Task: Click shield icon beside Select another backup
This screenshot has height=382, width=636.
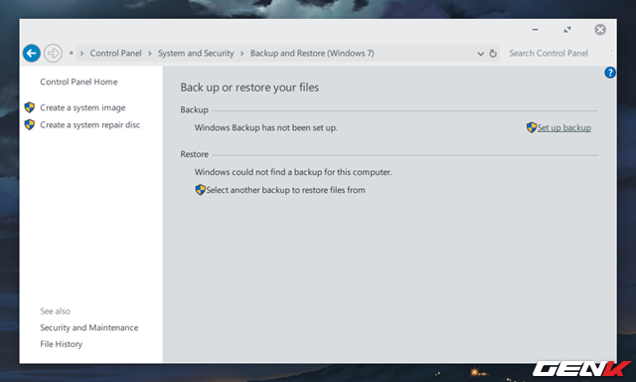Action: (200, 190)
